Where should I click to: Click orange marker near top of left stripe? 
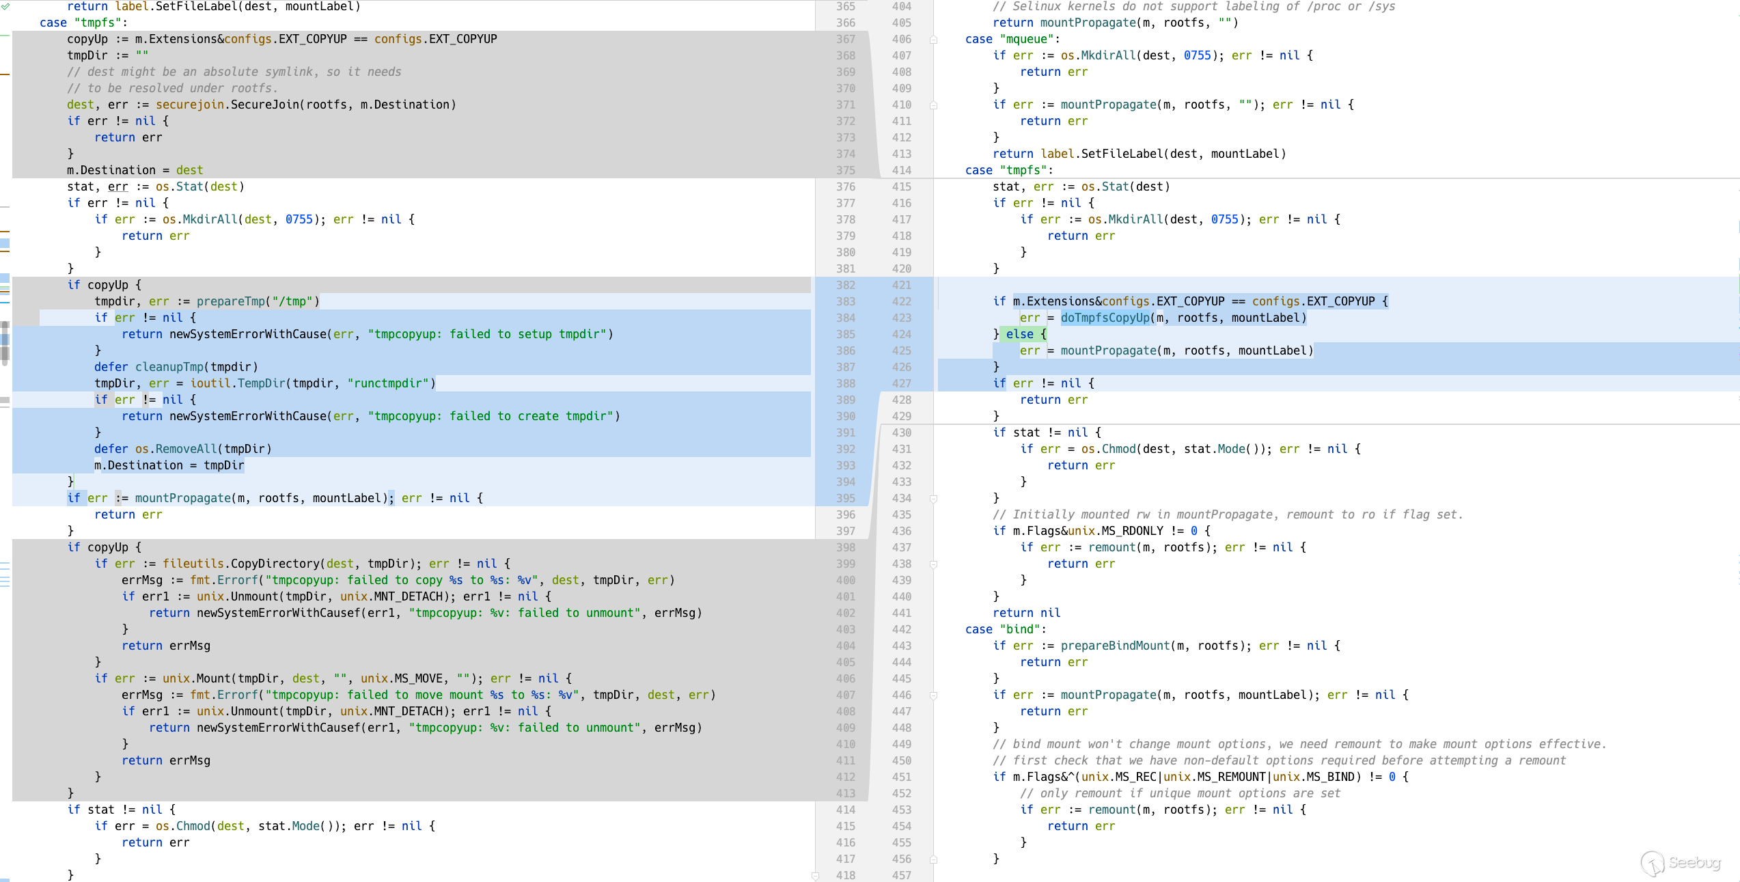(5, 74)
